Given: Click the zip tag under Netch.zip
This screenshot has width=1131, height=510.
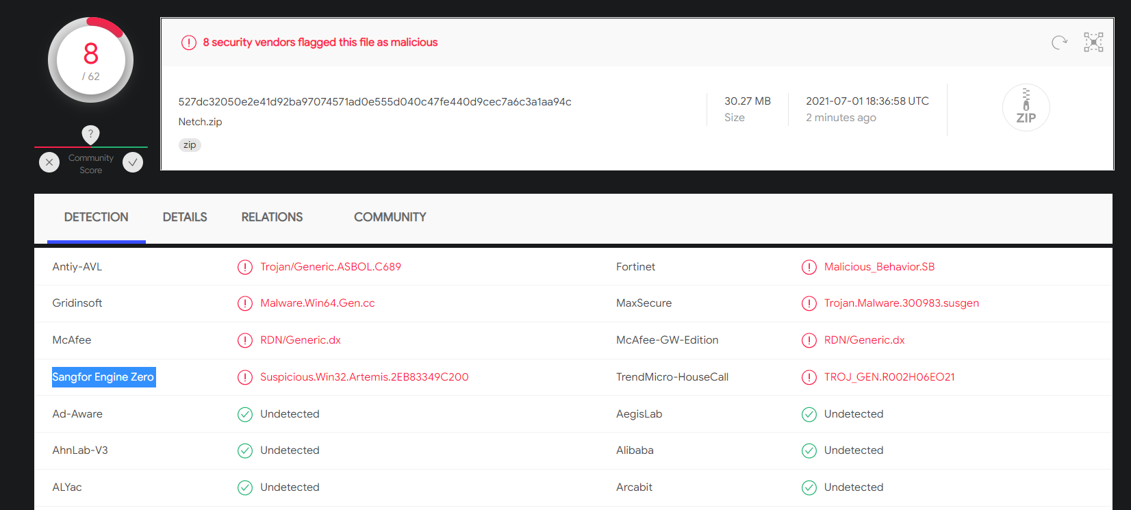Looking at the screenshot, I should point(190,145).
